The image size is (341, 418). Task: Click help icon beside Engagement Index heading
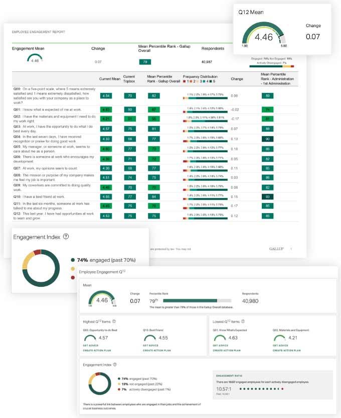tap(66, 237)
